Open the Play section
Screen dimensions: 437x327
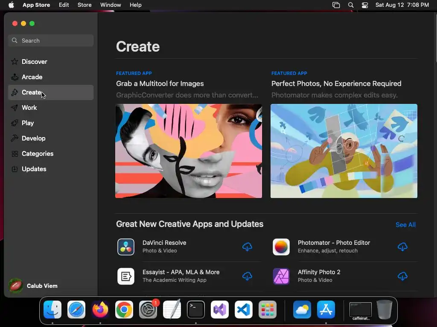coord(51,123)
